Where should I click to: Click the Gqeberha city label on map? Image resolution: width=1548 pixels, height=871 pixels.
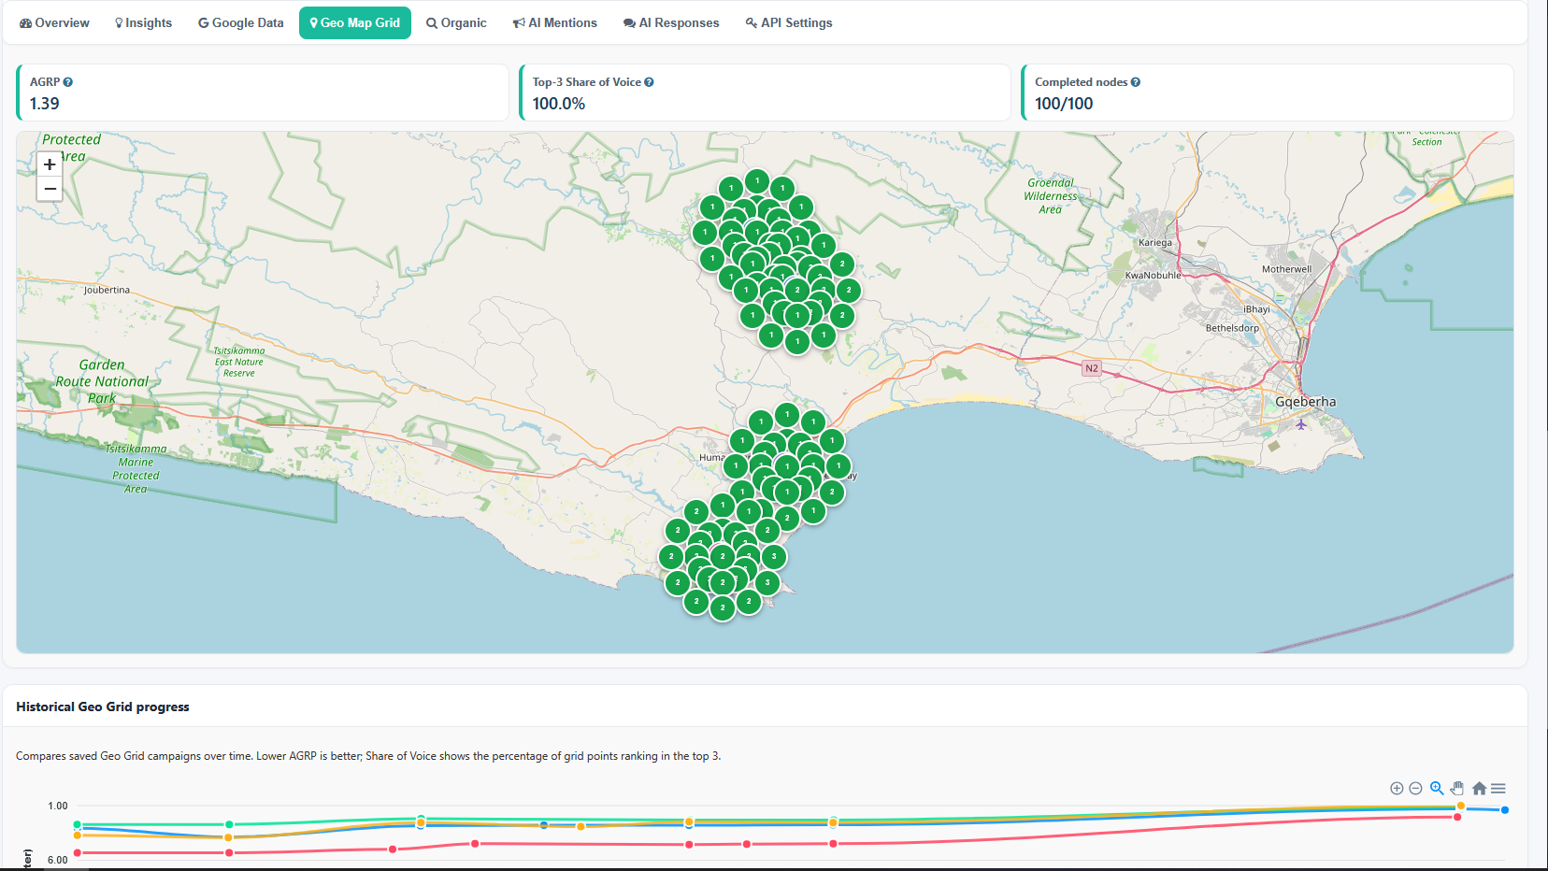[1305, 402]
